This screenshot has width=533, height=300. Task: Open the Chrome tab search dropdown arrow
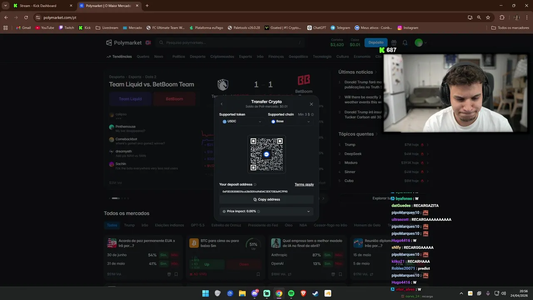pyautogui.click(x=5, y=6)
